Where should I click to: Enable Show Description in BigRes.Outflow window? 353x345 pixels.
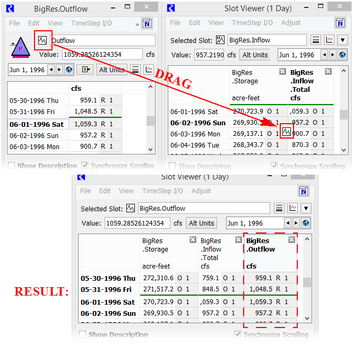point(12,166)
